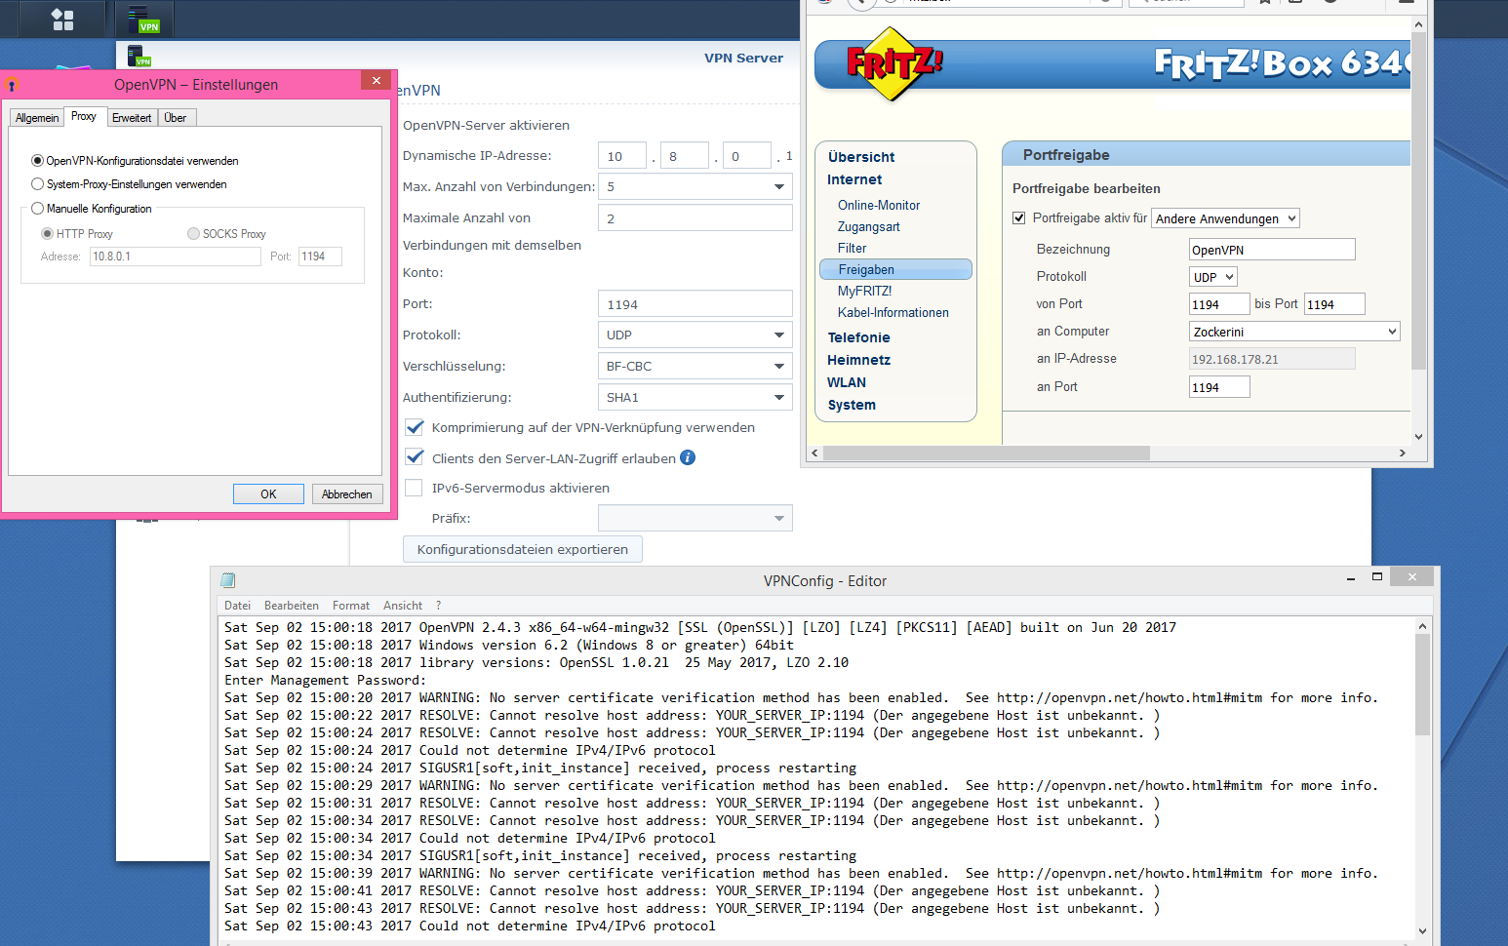Image resolution: width=1508 pixels, height=946 pixels.
Task: Click the Editor vertical scrollbar thumb
Action: coord(1422,684)
